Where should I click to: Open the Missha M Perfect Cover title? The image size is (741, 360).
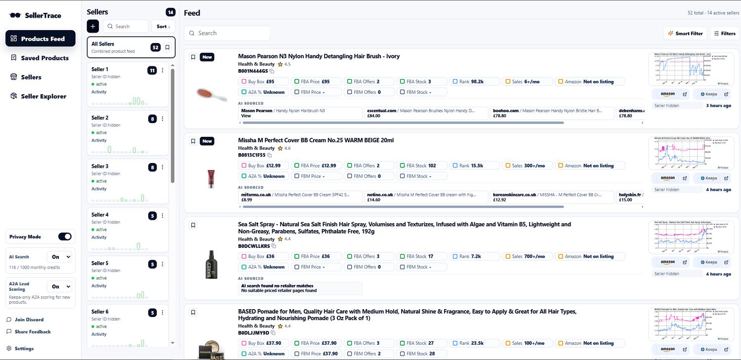(316, 140)
